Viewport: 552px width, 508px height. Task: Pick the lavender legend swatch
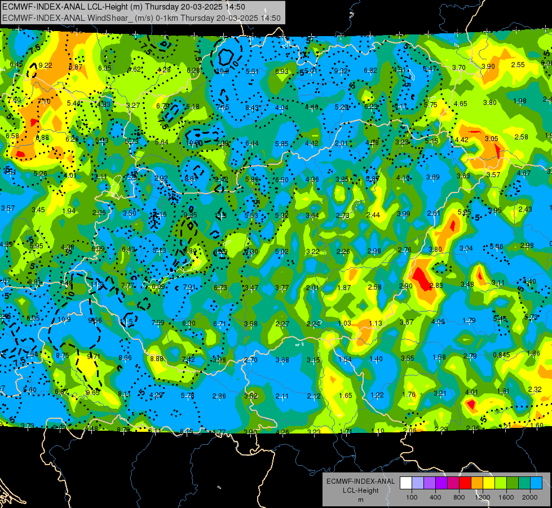(x=418, y=483)
